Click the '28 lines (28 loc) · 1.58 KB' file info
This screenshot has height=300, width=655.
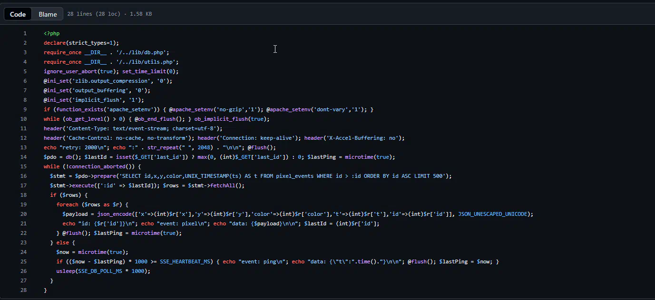109,14
